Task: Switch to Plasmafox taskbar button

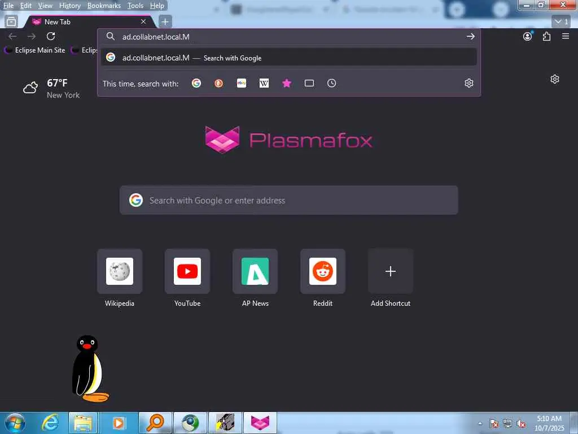Action: point(260,423)
